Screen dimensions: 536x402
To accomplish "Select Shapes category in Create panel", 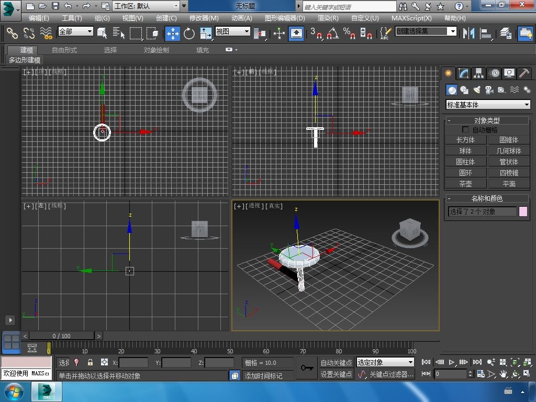I will [464, 90].
